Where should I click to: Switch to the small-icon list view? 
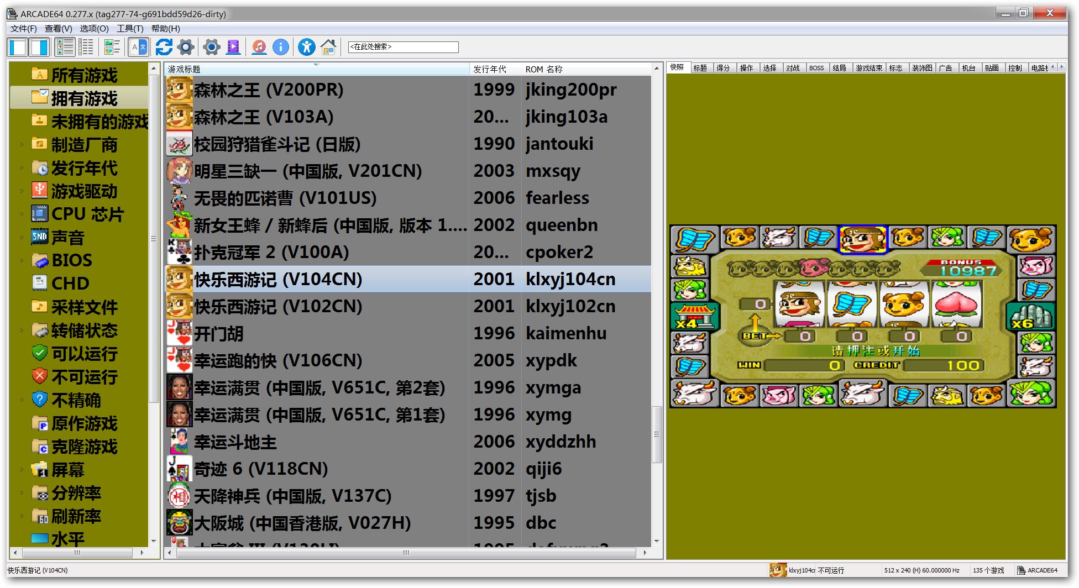pyautogui.click(x=86, y=48)
